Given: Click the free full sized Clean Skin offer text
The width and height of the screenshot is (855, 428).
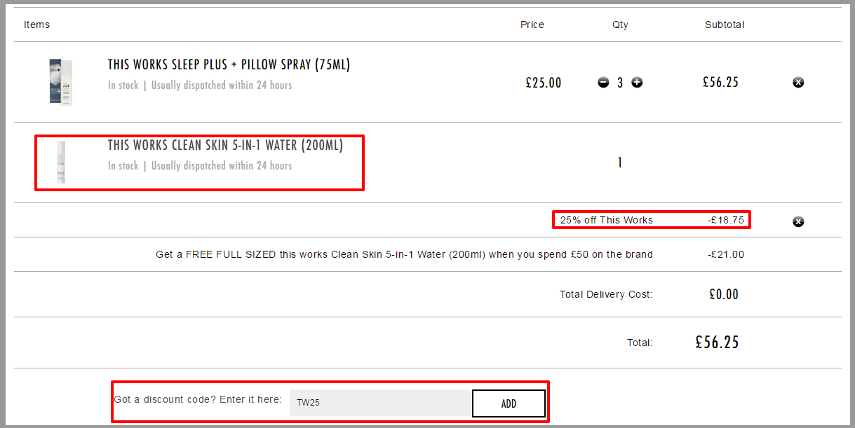Looking at the screenshot, I should click(404, 254).
